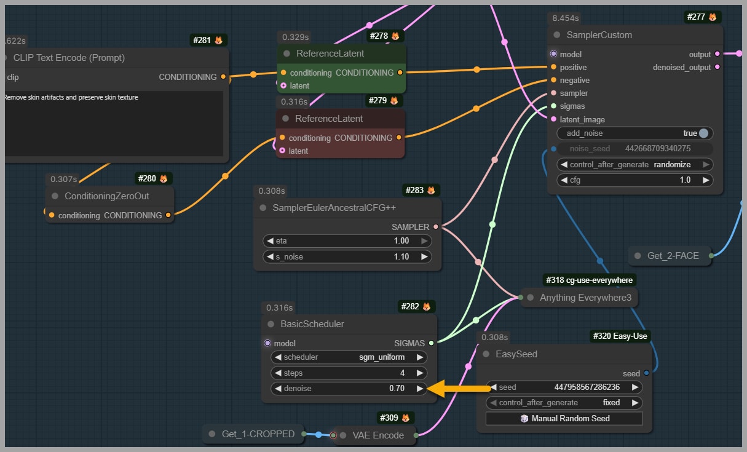Decrease the cfg value with left arrow

563,180
